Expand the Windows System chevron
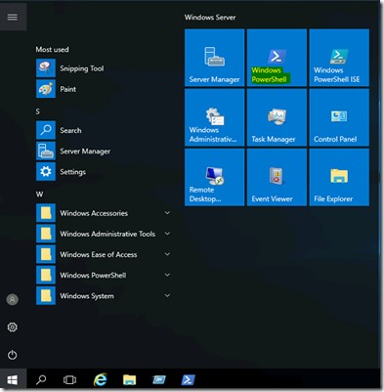 (x=167, y=295)
